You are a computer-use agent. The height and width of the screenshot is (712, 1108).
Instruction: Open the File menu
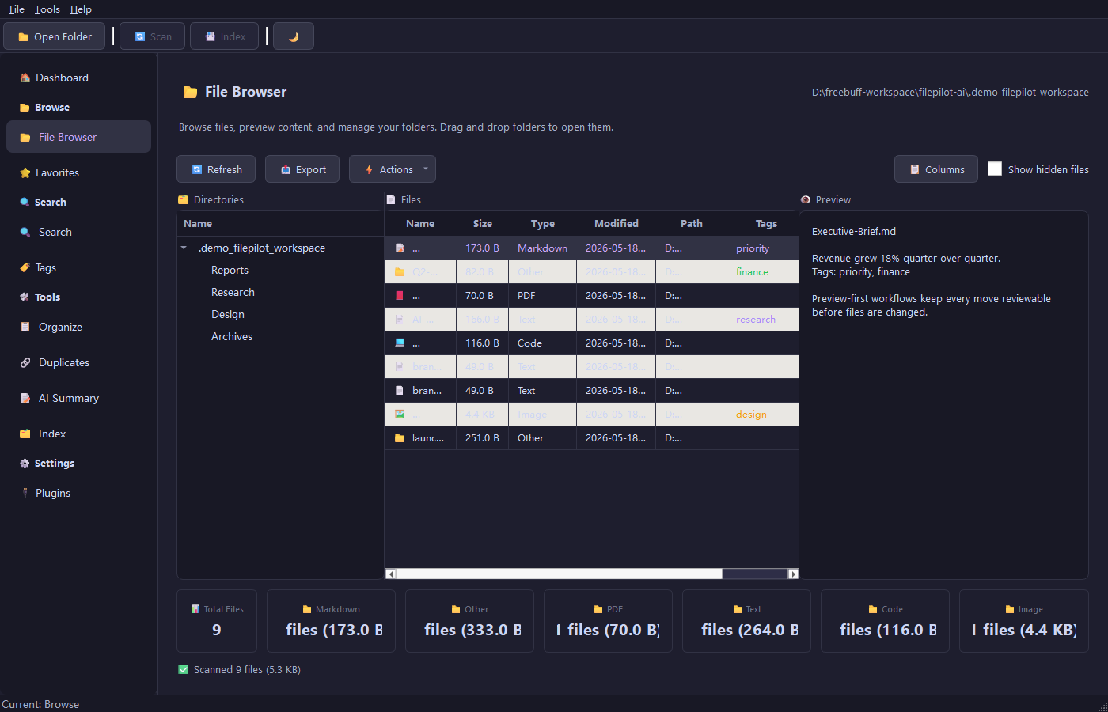point(17,9)
